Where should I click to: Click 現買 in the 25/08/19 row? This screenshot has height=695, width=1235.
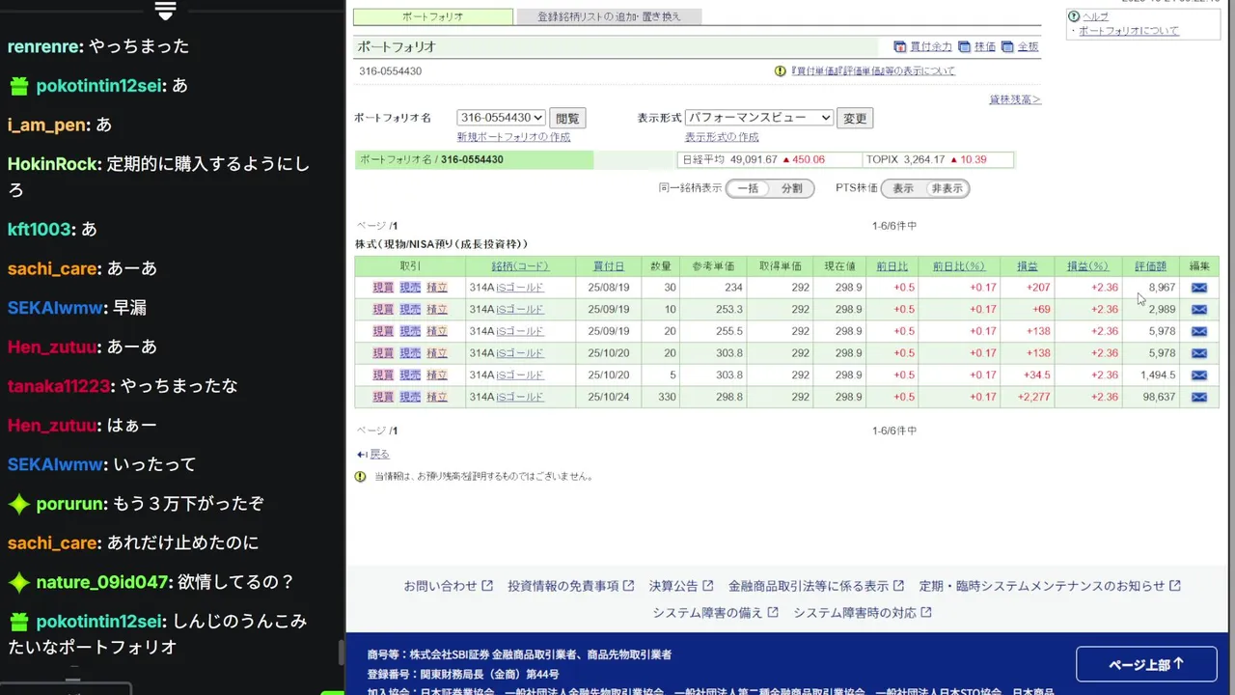coord(383,288)
